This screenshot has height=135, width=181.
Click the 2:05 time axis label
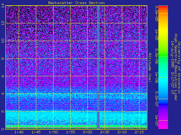coord(105,132)
